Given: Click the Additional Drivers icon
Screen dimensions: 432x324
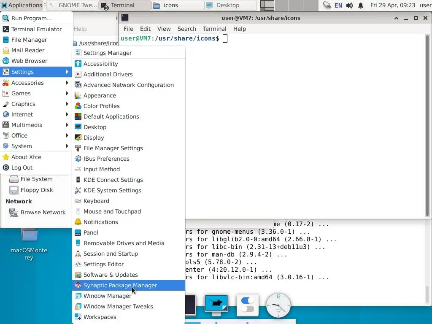Looking at the screenshot, I should 78,74.
